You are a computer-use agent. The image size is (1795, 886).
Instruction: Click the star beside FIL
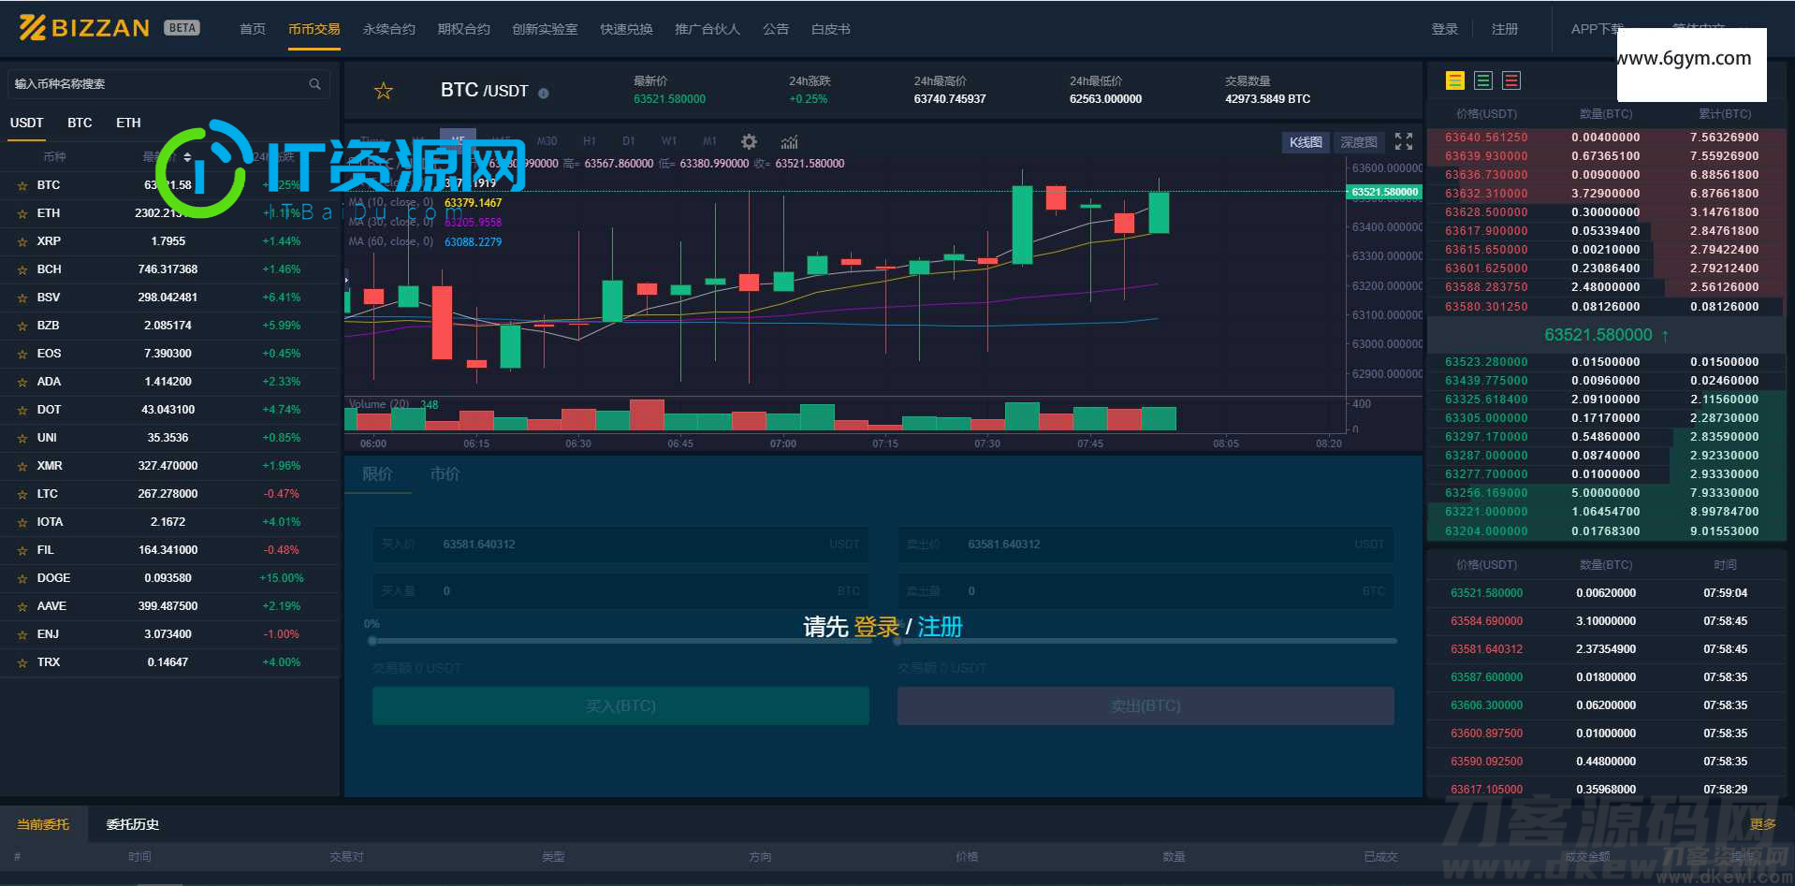[x=22, y=550]
